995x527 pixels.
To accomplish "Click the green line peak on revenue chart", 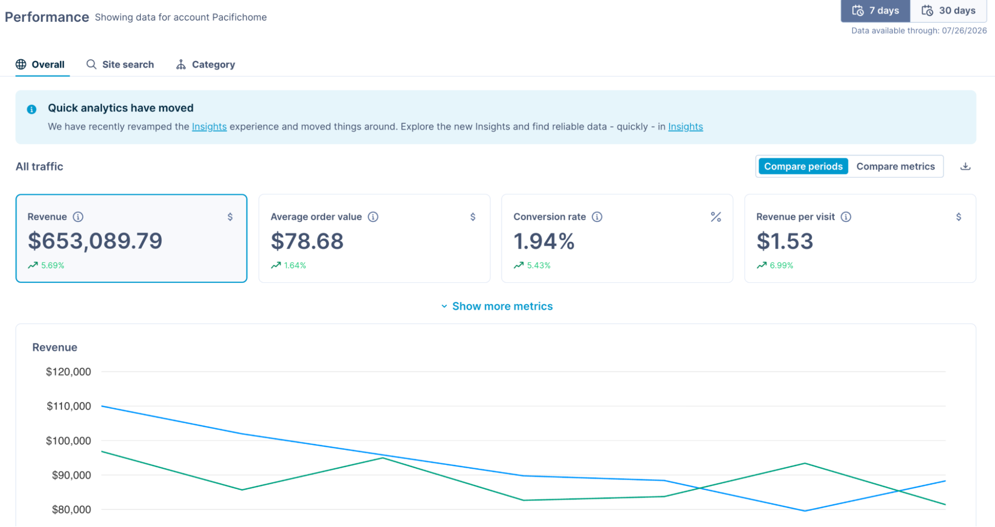I will pyautogui.click(x=101, y=451).
